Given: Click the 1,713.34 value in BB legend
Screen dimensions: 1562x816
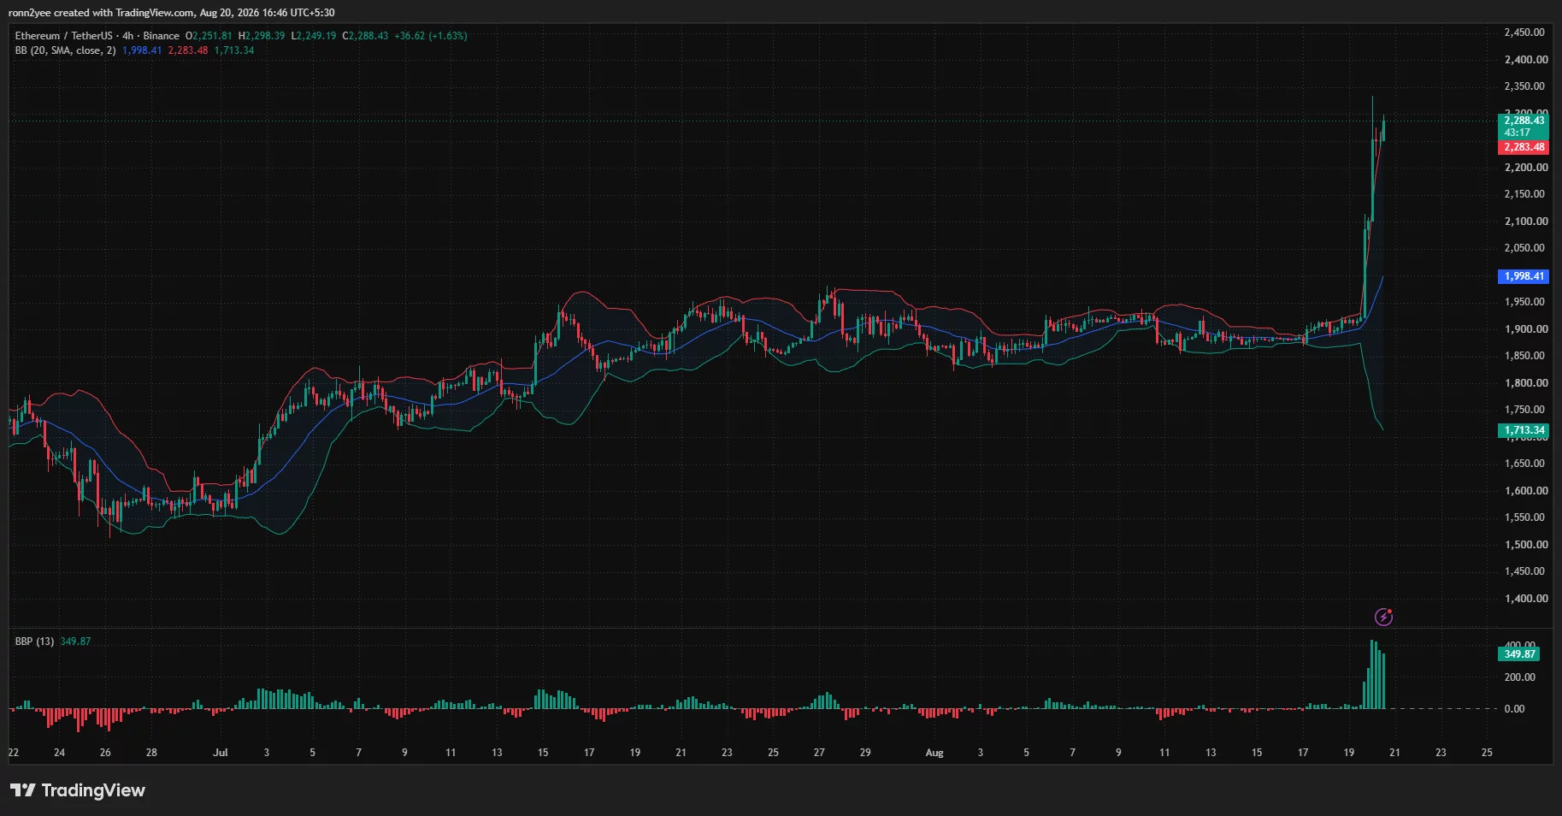Looking at the screenshot, I should [234, 50].
